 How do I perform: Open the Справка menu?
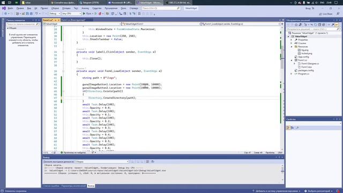133,8
